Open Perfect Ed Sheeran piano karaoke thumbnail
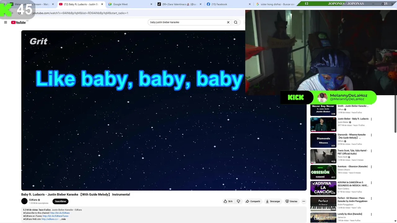The image size is (397, 223). click(x=323, y=204)
